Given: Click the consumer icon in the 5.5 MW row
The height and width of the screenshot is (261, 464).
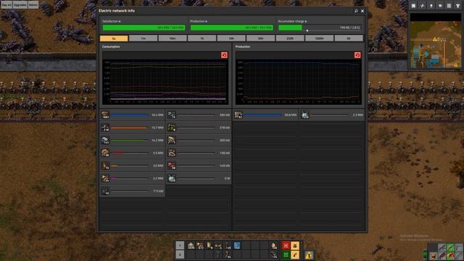Looking at the screenshot, I should 105,153.
